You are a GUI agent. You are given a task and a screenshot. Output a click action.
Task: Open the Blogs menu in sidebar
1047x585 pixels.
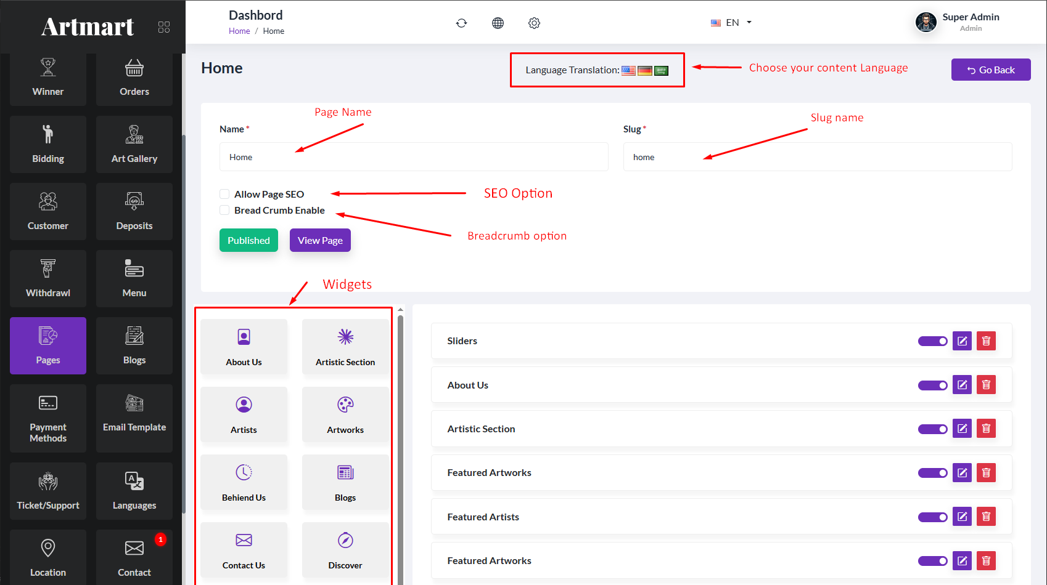[x=134, y=345]
